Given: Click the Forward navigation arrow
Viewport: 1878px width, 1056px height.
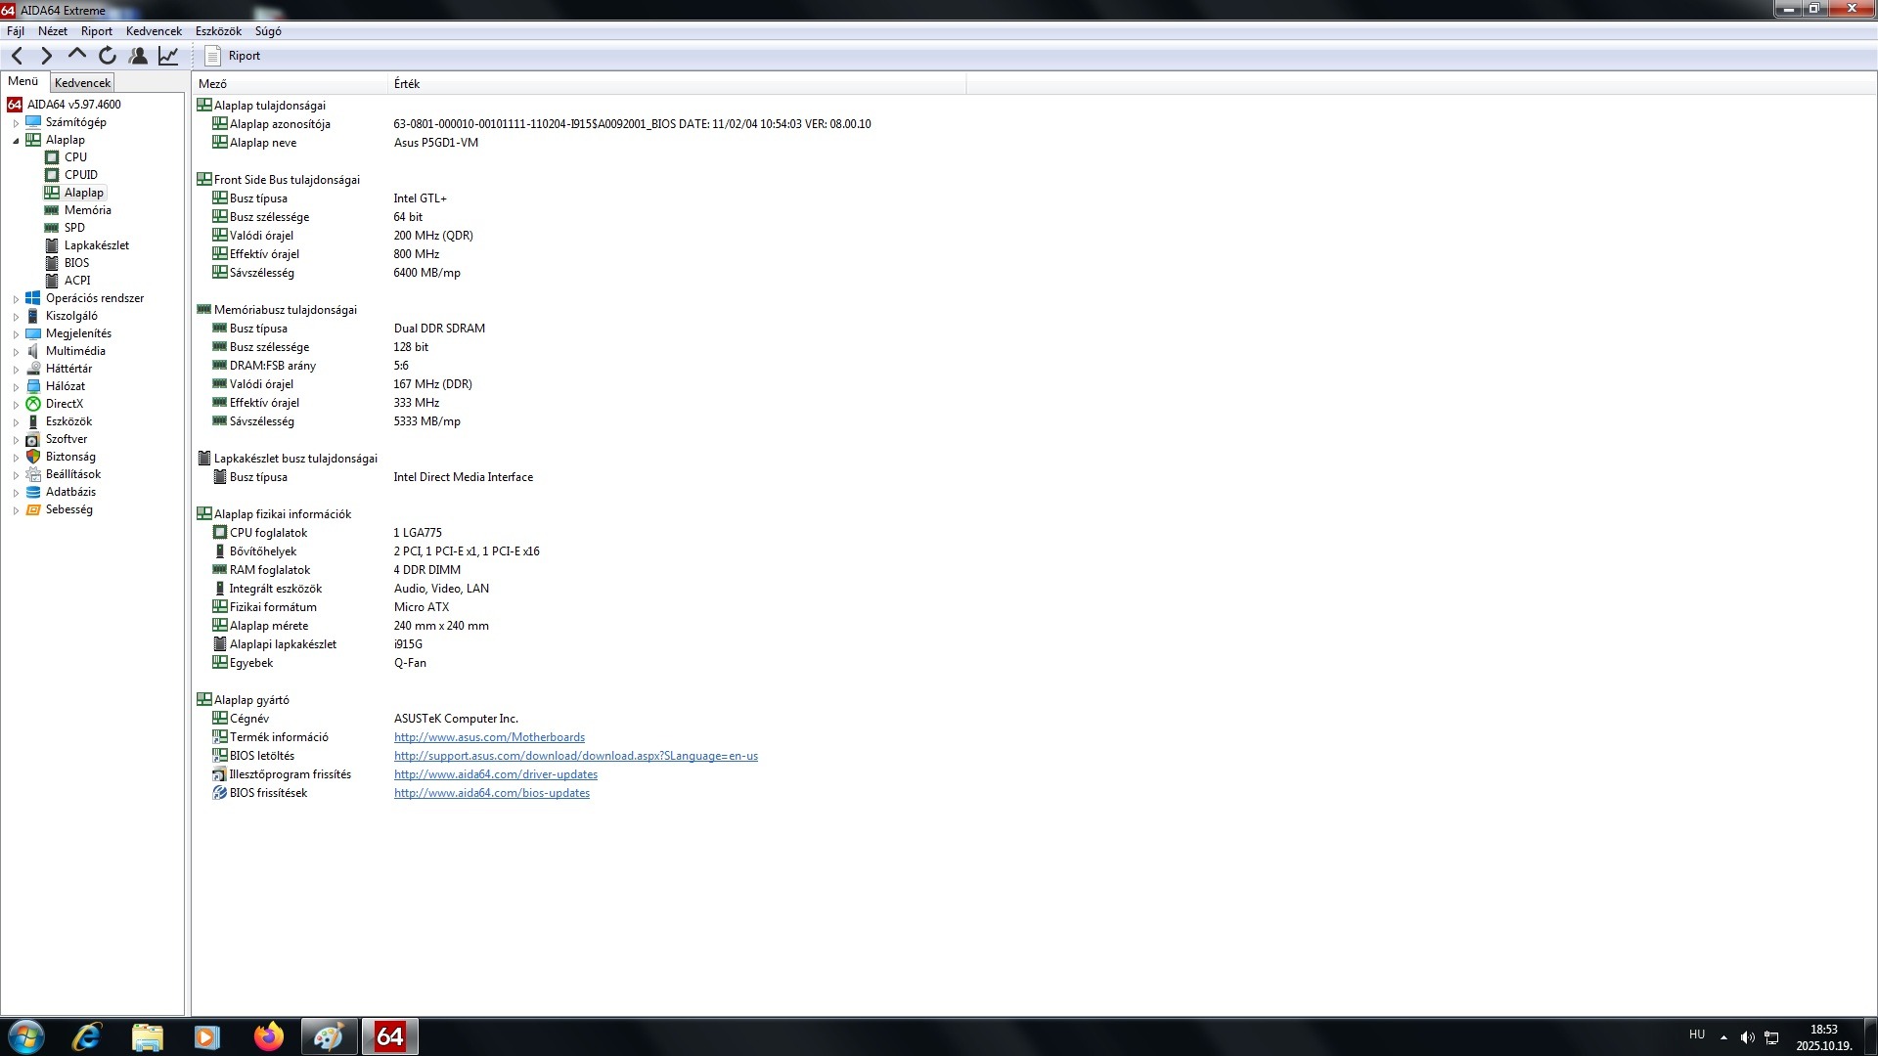Looking at the screenshot, I should (x=46, y=56).
